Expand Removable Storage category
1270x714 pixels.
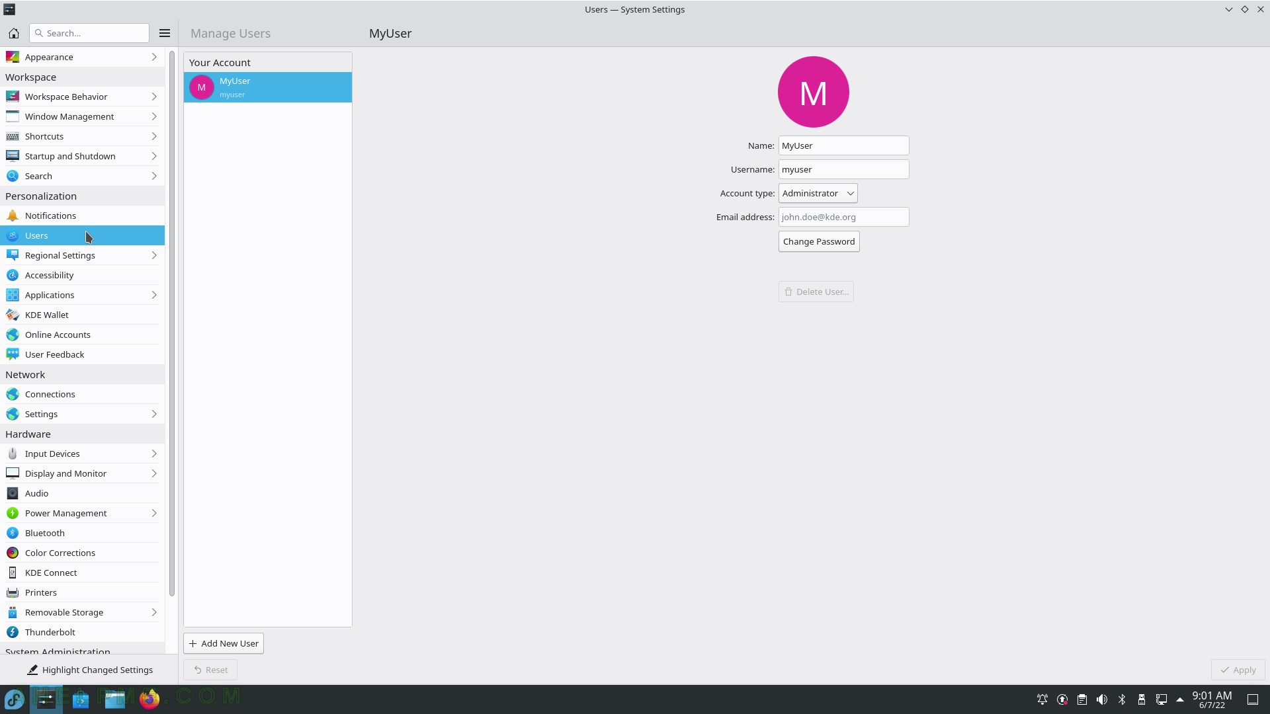[x=82, y=612]
